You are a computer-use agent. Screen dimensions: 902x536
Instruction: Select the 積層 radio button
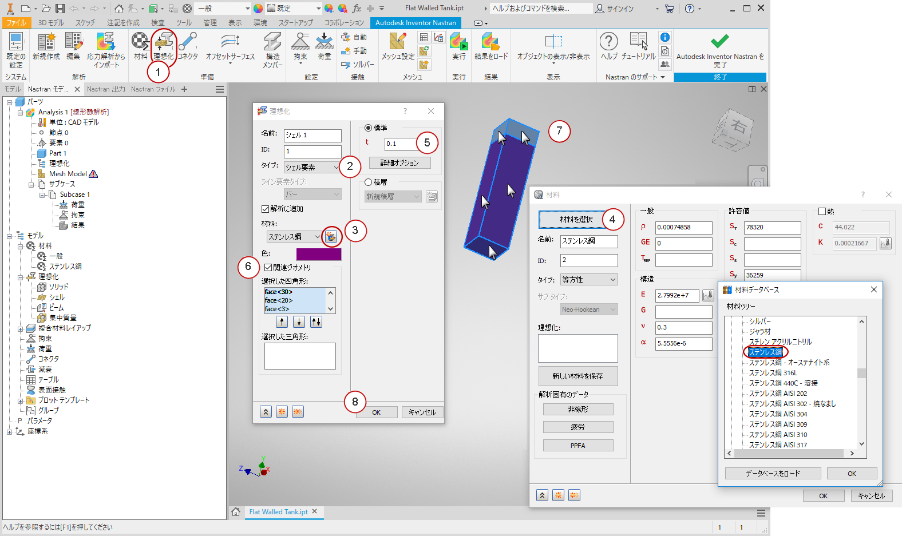[x=369, y=182]
